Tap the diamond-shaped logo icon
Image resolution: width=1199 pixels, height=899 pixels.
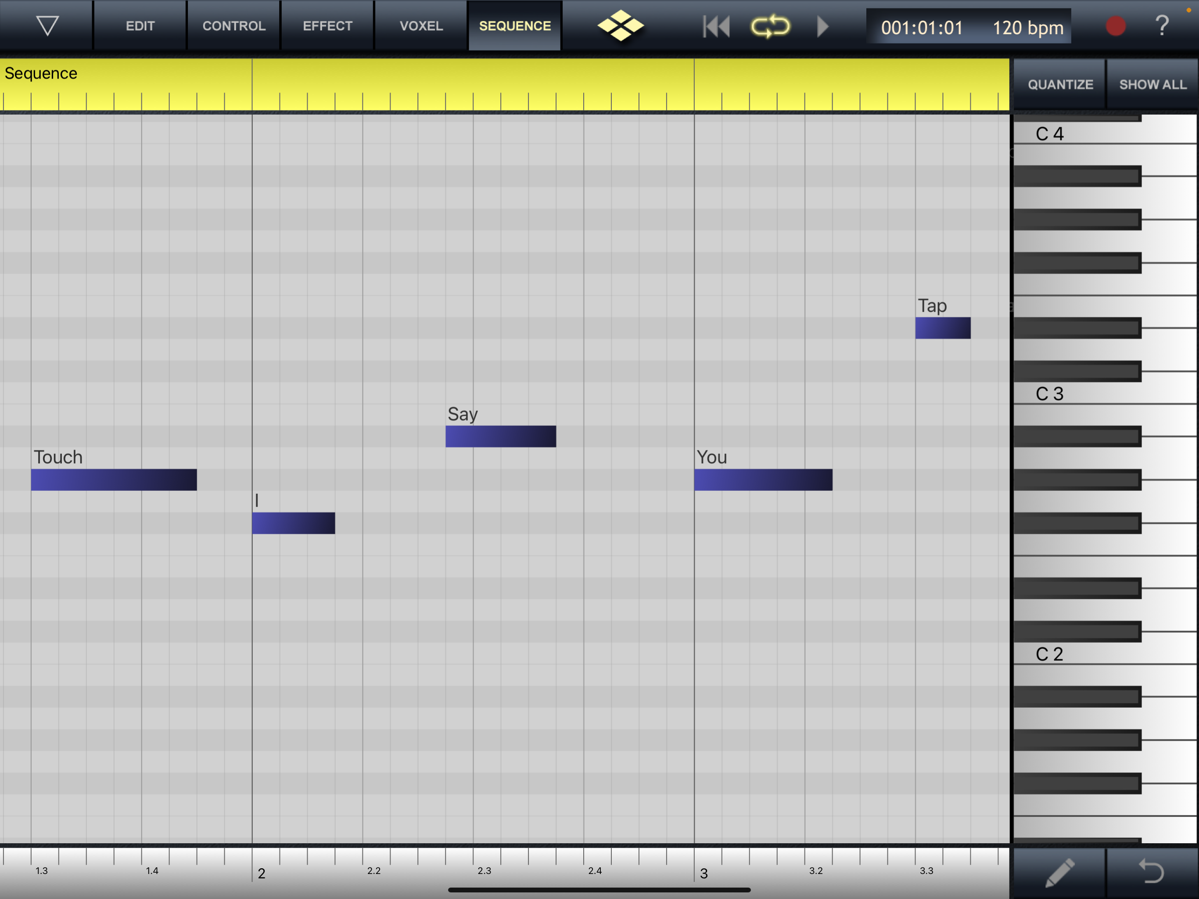[621, 25]
